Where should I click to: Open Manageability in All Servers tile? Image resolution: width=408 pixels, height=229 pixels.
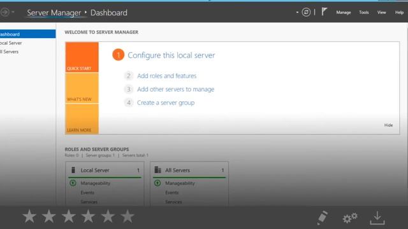click(180, 183)
